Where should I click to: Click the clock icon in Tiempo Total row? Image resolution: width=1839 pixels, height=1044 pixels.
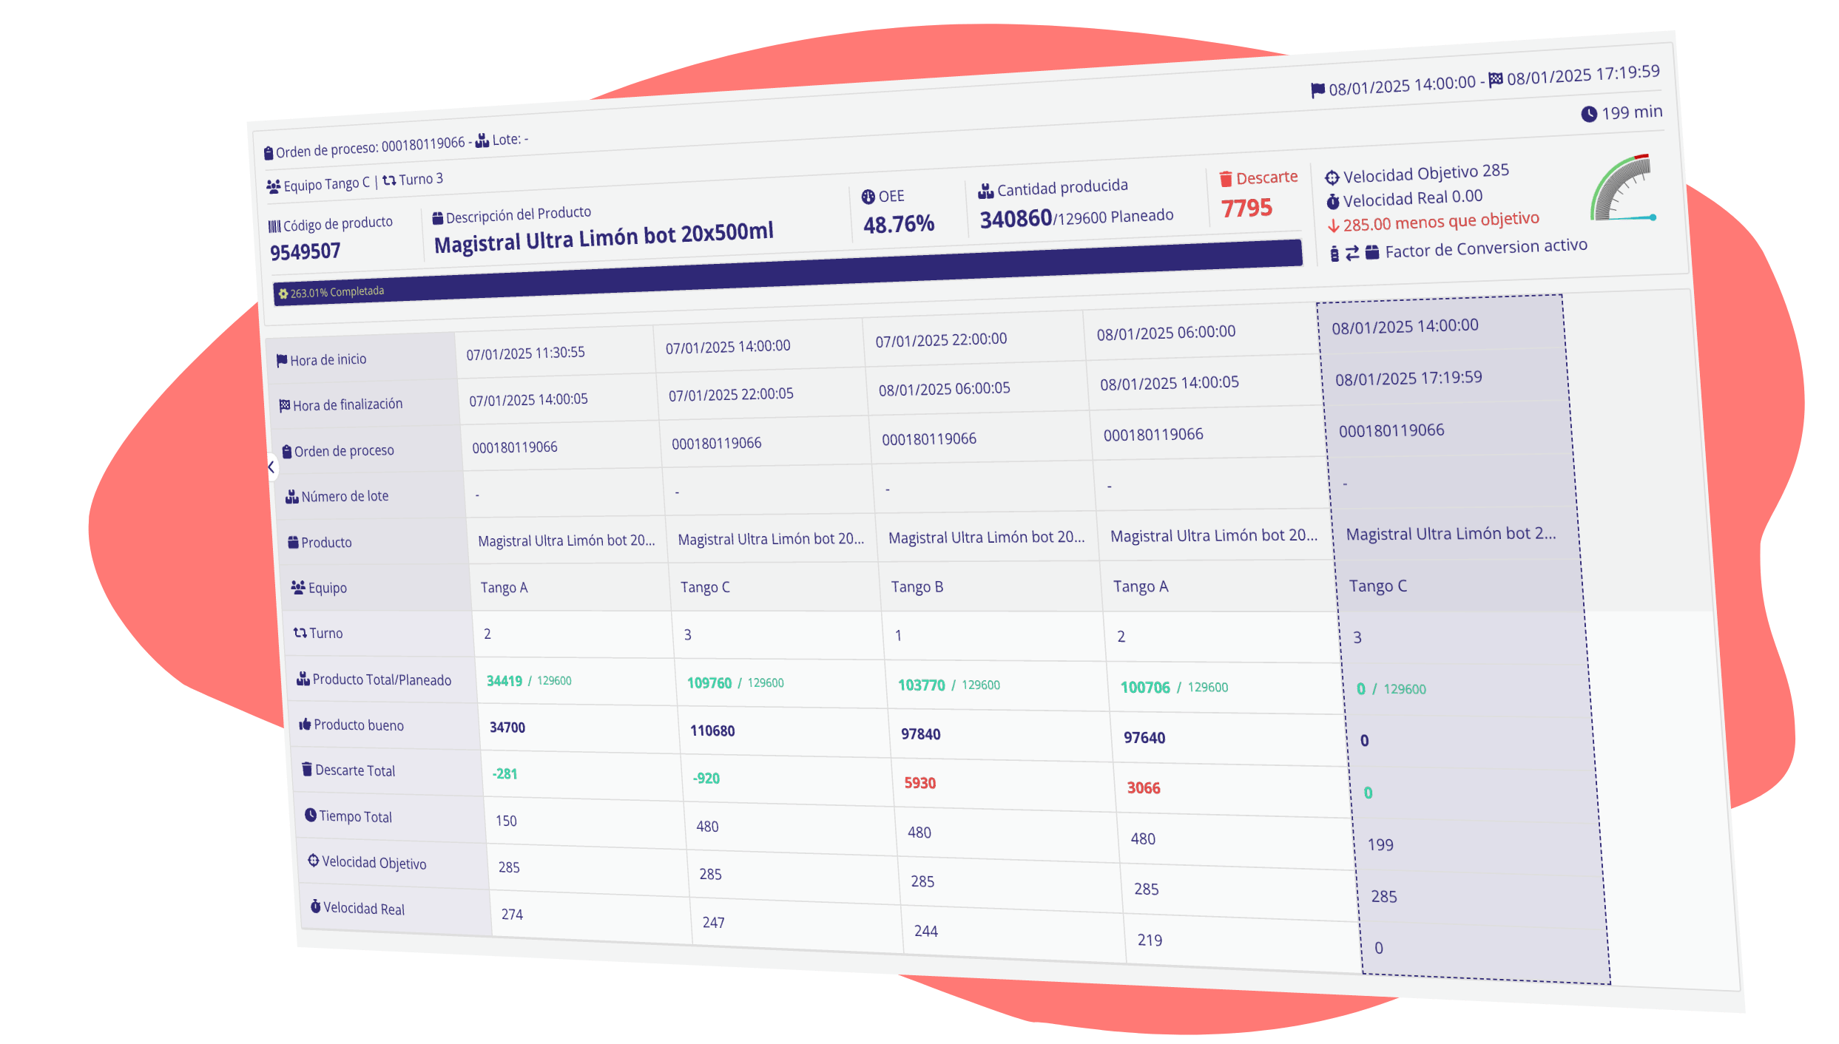(x=311, y=816)
